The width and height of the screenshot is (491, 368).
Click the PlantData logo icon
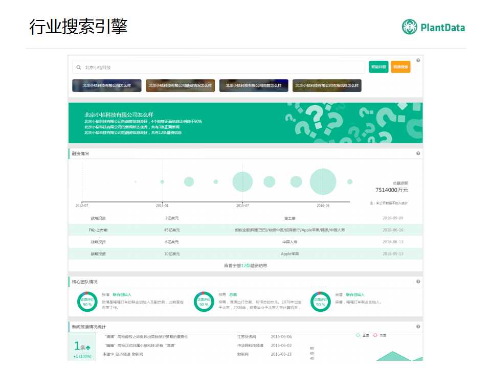(x=410, y=27)
